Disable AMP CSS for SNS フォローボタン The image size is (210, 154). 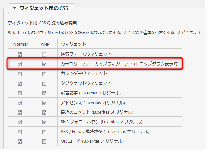45,122
